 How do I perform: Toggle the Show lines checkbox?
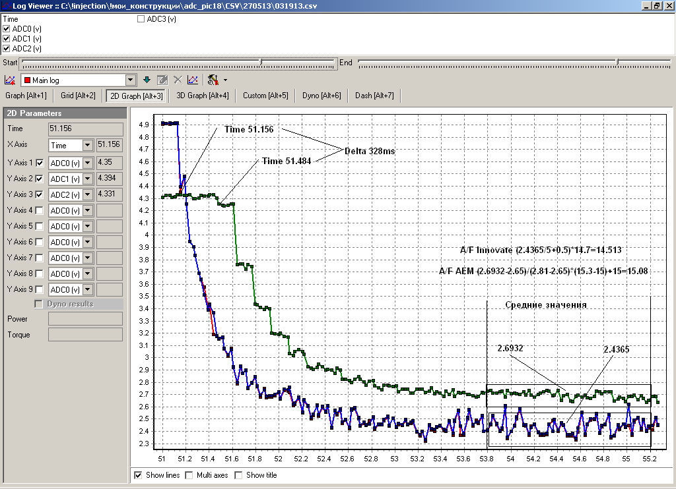[x=138, y=475]
